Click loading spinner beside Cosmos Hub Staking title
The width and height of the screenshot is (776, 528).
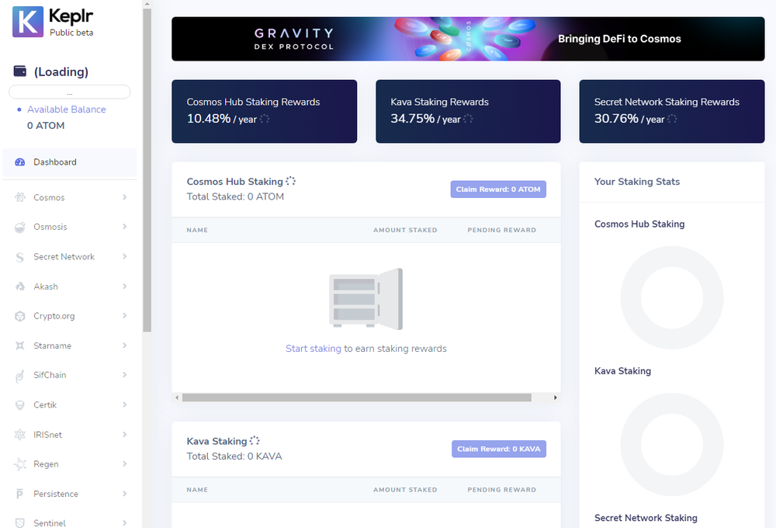coord(290,181)
